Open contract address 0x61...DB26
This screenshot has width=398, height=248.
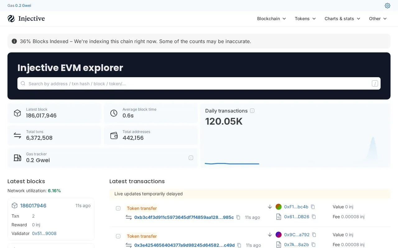297,217
